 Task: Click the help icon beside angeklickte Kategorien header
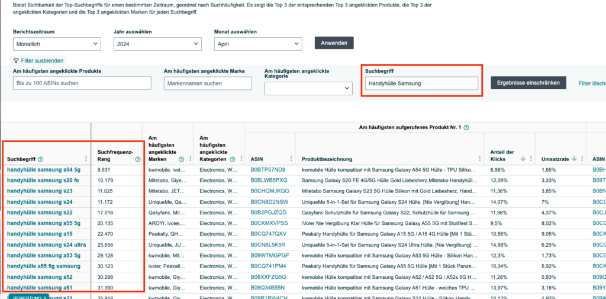point(232,159)
